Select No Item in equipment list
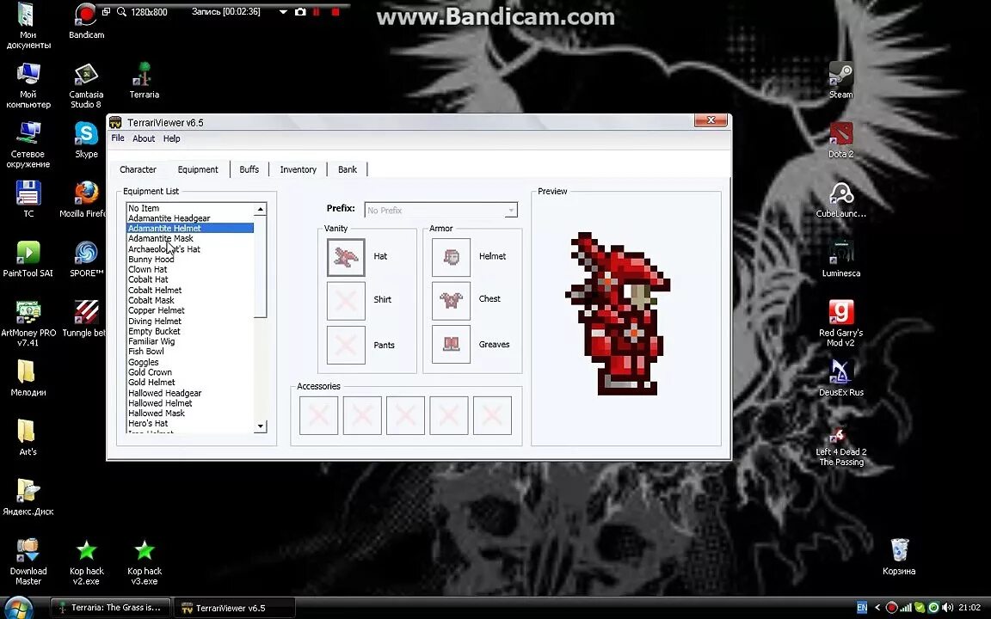991x619 pixels. [x=190, y=208]
